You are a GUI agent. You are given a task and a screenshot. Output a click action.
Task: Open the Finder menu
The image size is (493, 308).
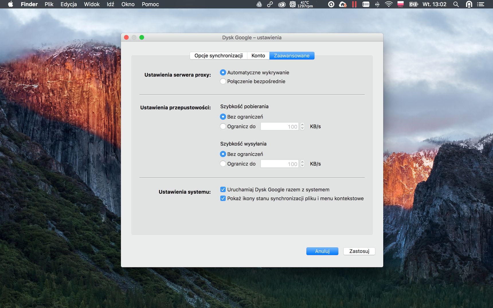pos(29,4)
